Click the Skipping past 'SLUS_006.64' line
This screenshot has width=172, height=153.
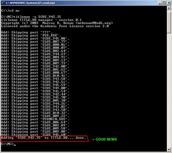[35, 122]
